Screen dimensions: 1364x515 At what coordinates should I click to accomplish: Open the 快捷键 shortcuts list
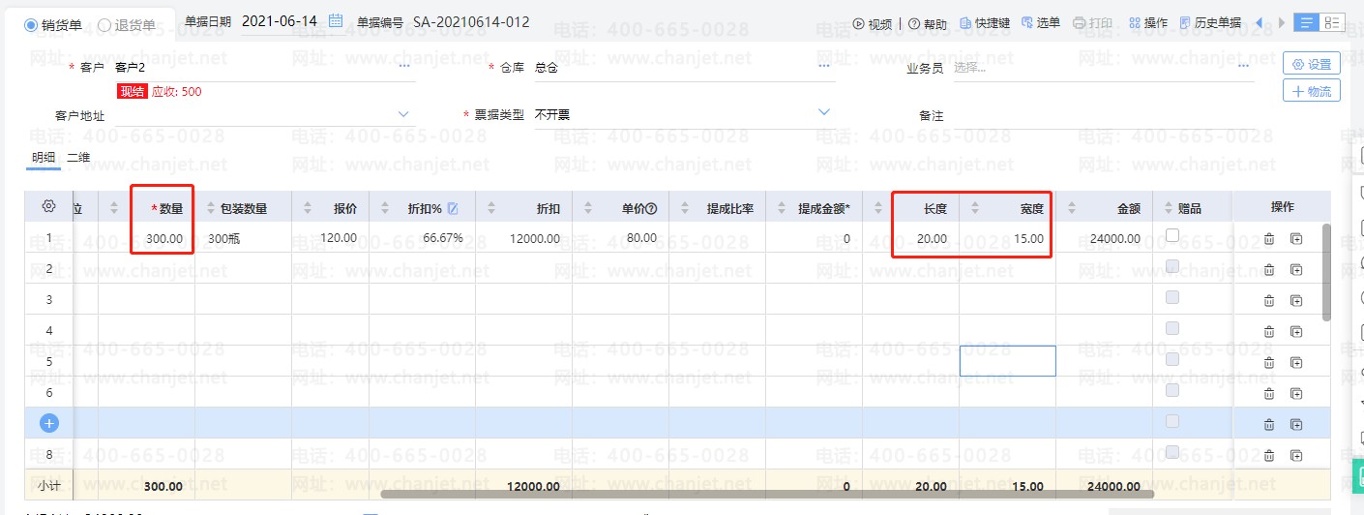pyautogui.click(x=985, y=23)
